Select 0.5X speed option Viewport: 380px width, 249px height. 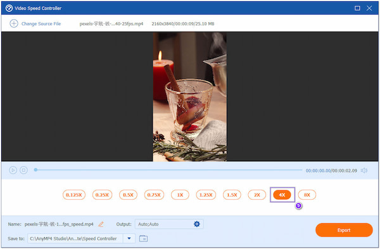click(128, 195)
